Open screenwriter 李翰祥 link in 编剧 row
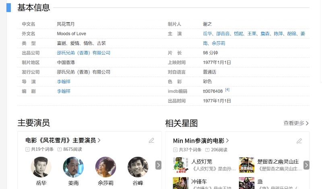This screenshot has width=322, height=189. pyautogui.click(x=64, y=91)
